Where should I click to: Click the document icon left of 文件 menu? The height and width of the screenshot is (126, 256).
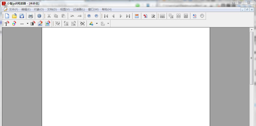(6, 9)
